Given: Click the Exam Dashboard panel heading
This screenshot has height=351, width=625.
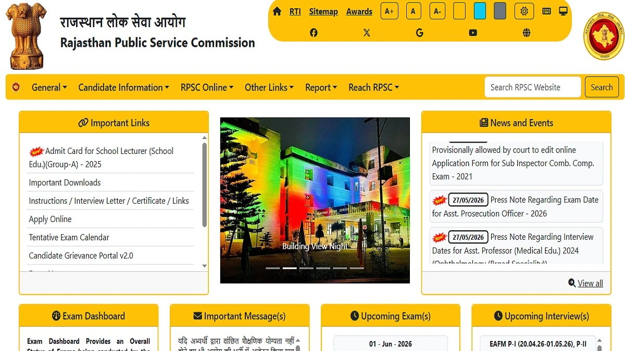Looking at the screenshot, I should (x=89, y=316).
